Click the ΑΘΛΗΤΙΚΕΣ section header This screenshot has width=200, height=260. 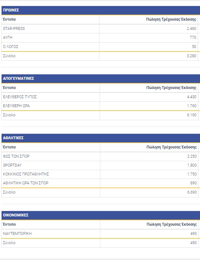coord(13,138)
